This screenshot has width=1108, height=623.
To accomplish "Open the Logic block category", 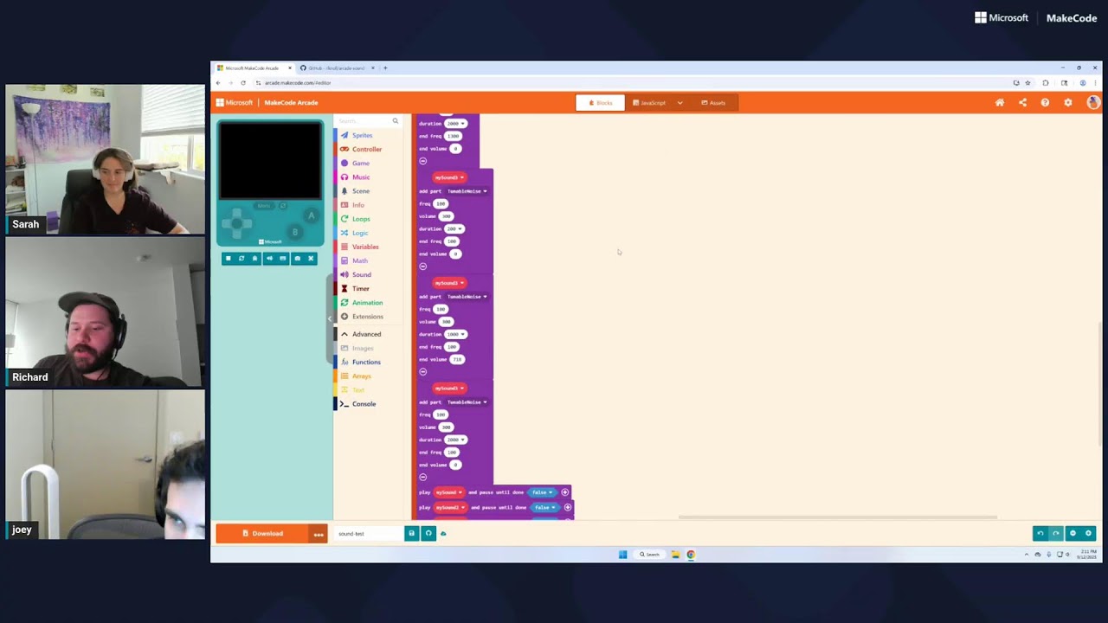I will (x=359, y=233).
